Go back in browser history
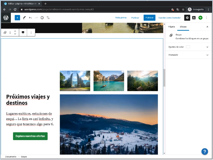Screen dimensions: 213x160 tap(4, 9)
